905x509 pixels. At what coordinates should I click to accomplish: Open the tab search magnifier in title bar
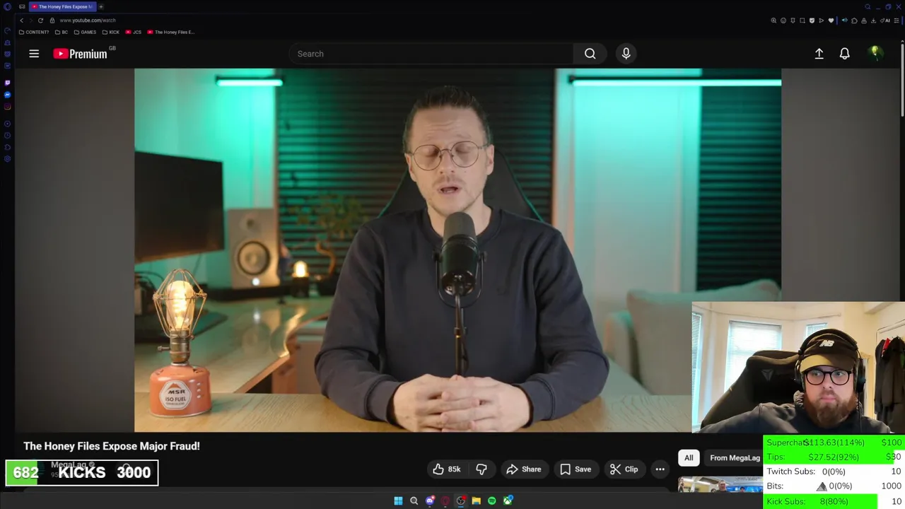868,7
